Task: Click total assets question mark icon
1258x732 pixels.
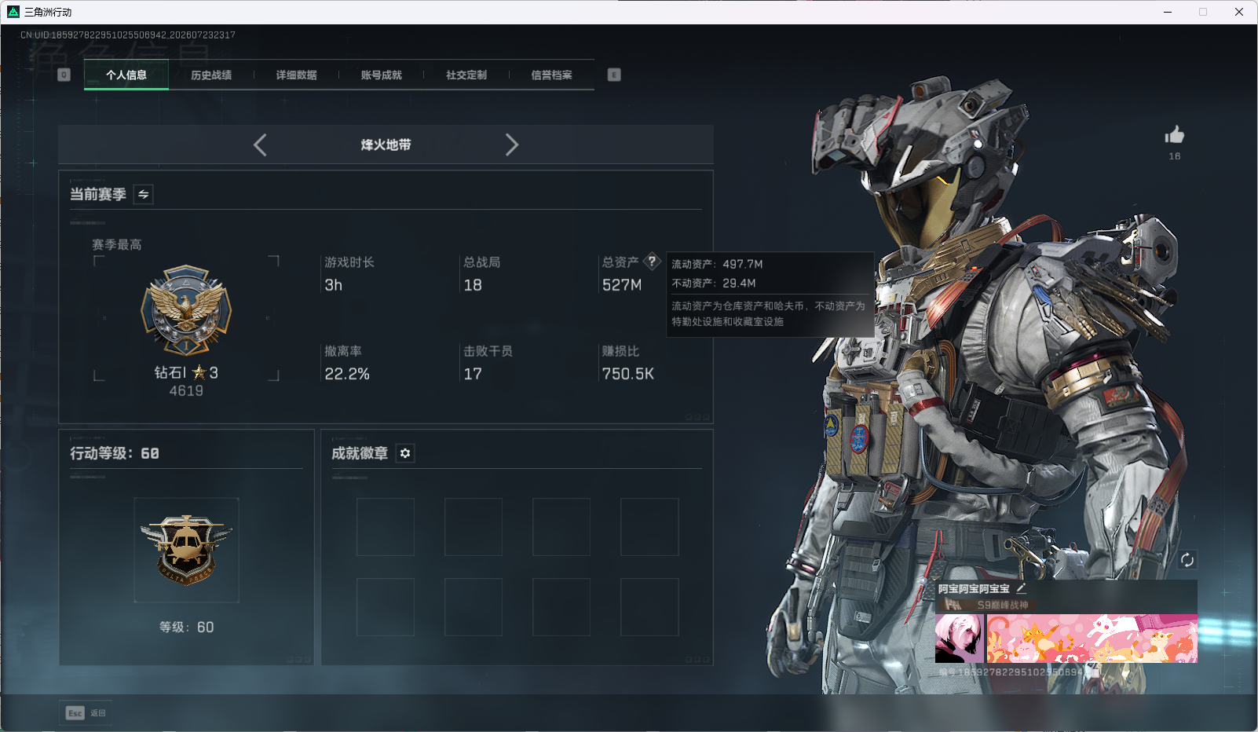Action: point(652,262)
